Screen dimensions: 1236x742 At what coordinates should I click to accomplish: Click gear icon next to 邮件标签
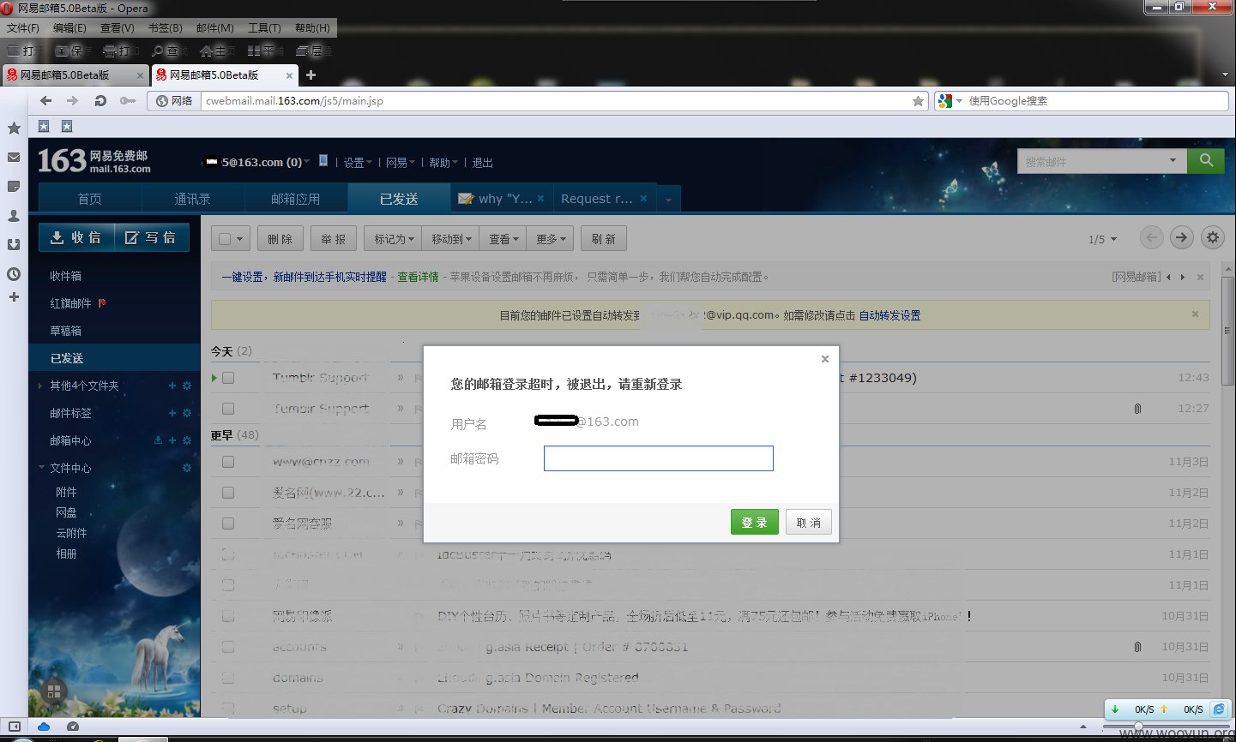pos(187,413)
